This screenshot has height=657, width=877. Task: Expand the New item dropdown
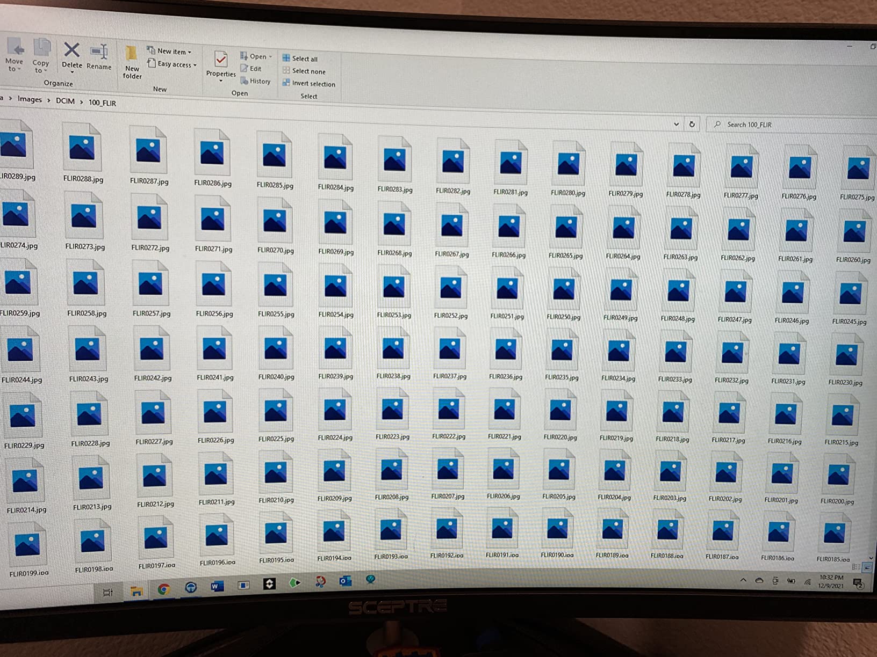coord(170,51)
